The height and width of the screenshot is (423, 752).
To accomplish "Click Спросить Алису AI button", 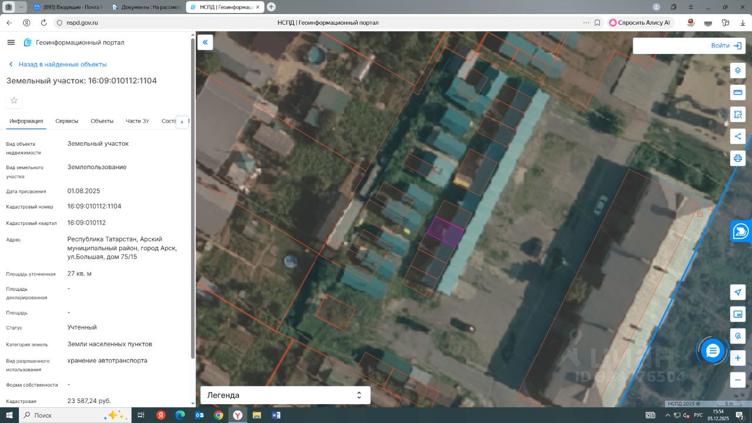I will tap(639, 23).
